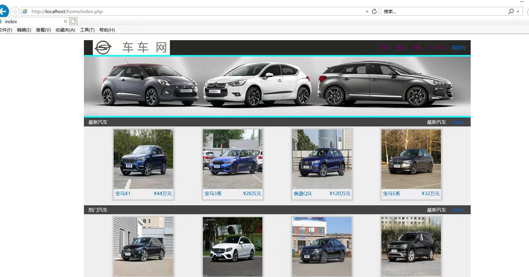Click the ¥28万元 price

coord(252,194)
